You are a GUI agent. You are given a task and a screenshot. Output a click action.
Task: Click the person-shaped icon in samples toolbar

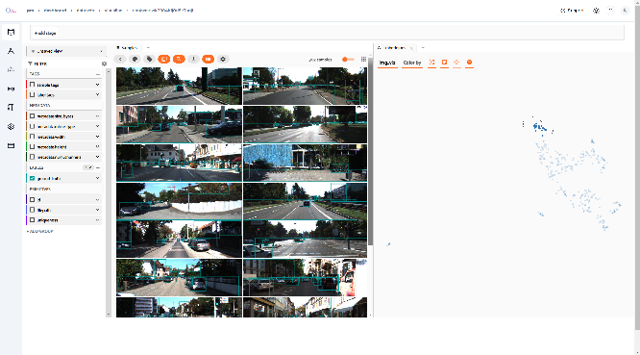tap(193, 60)
